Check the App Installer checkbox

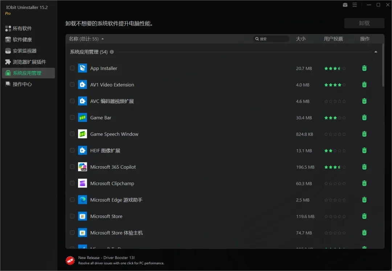click(72, 68)
